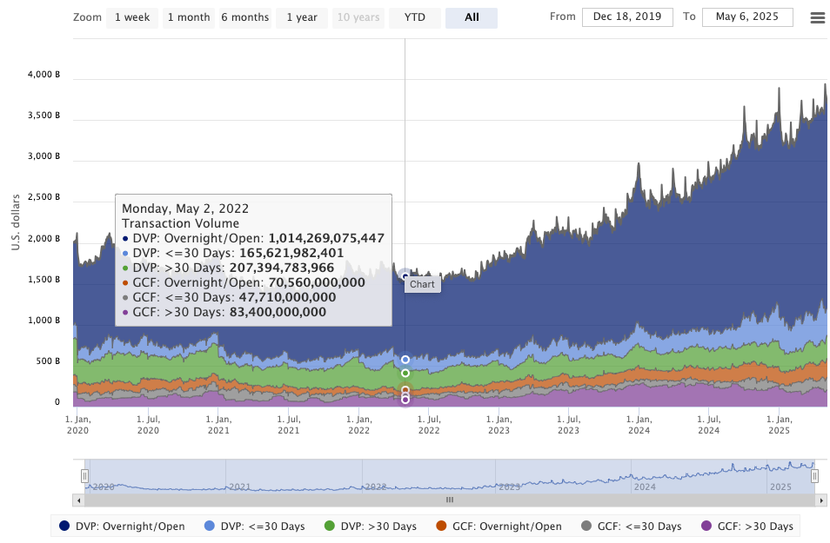Viewport: 830px width, 543px height.
Task: Select the All zoom range
Action: coord(471,17)
